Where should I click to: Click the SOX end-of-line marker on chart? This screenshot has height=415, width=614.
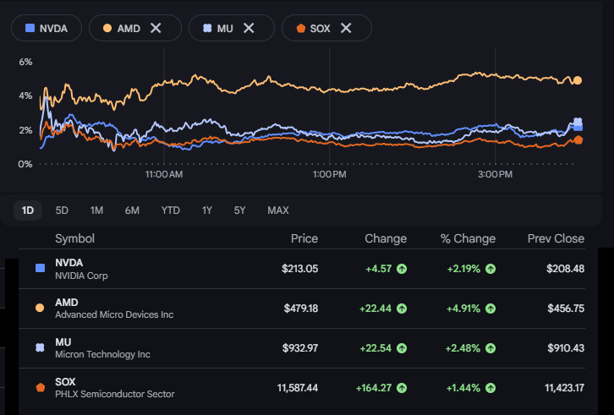tap(578, 139)
